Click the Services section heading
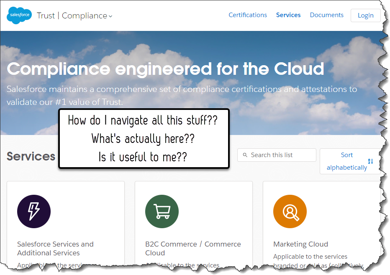The image size is (390, 275). click(x=31, y=156)
